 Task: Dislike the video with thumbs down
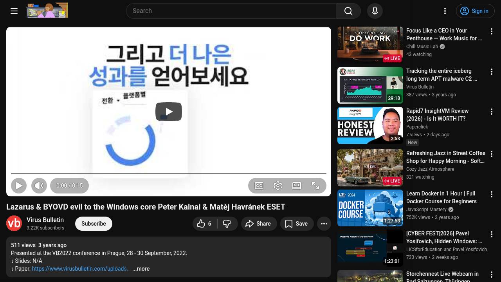(227, 224)
